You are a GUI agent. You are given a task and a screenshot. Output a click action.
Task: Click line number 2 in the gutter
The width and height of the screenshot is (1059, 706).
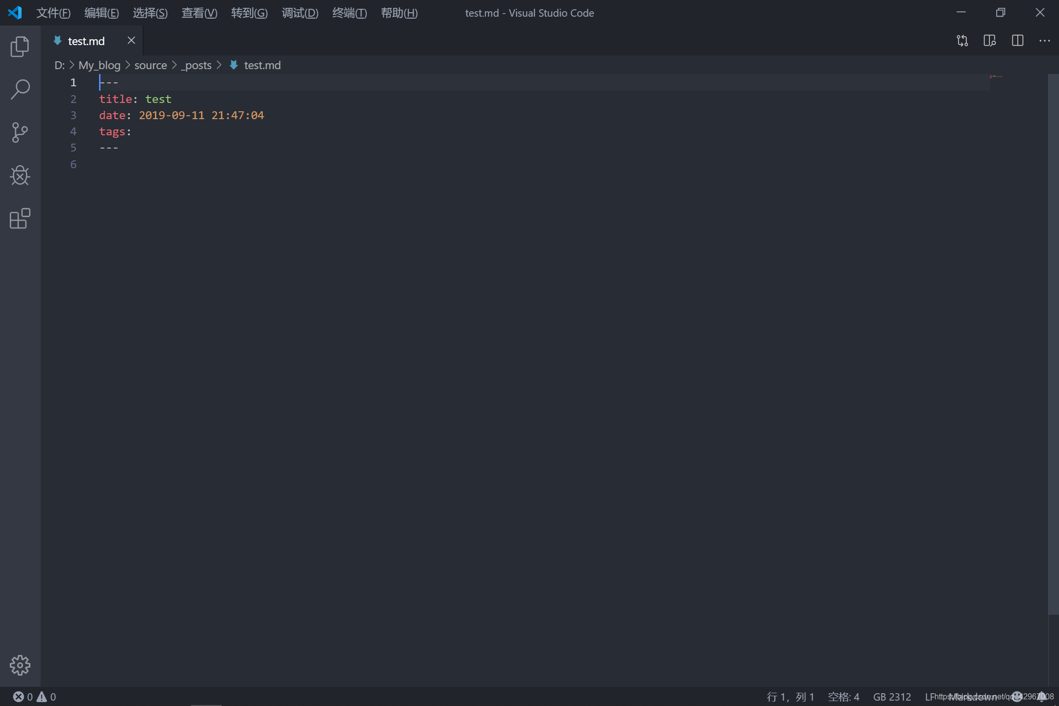[74, 99]
